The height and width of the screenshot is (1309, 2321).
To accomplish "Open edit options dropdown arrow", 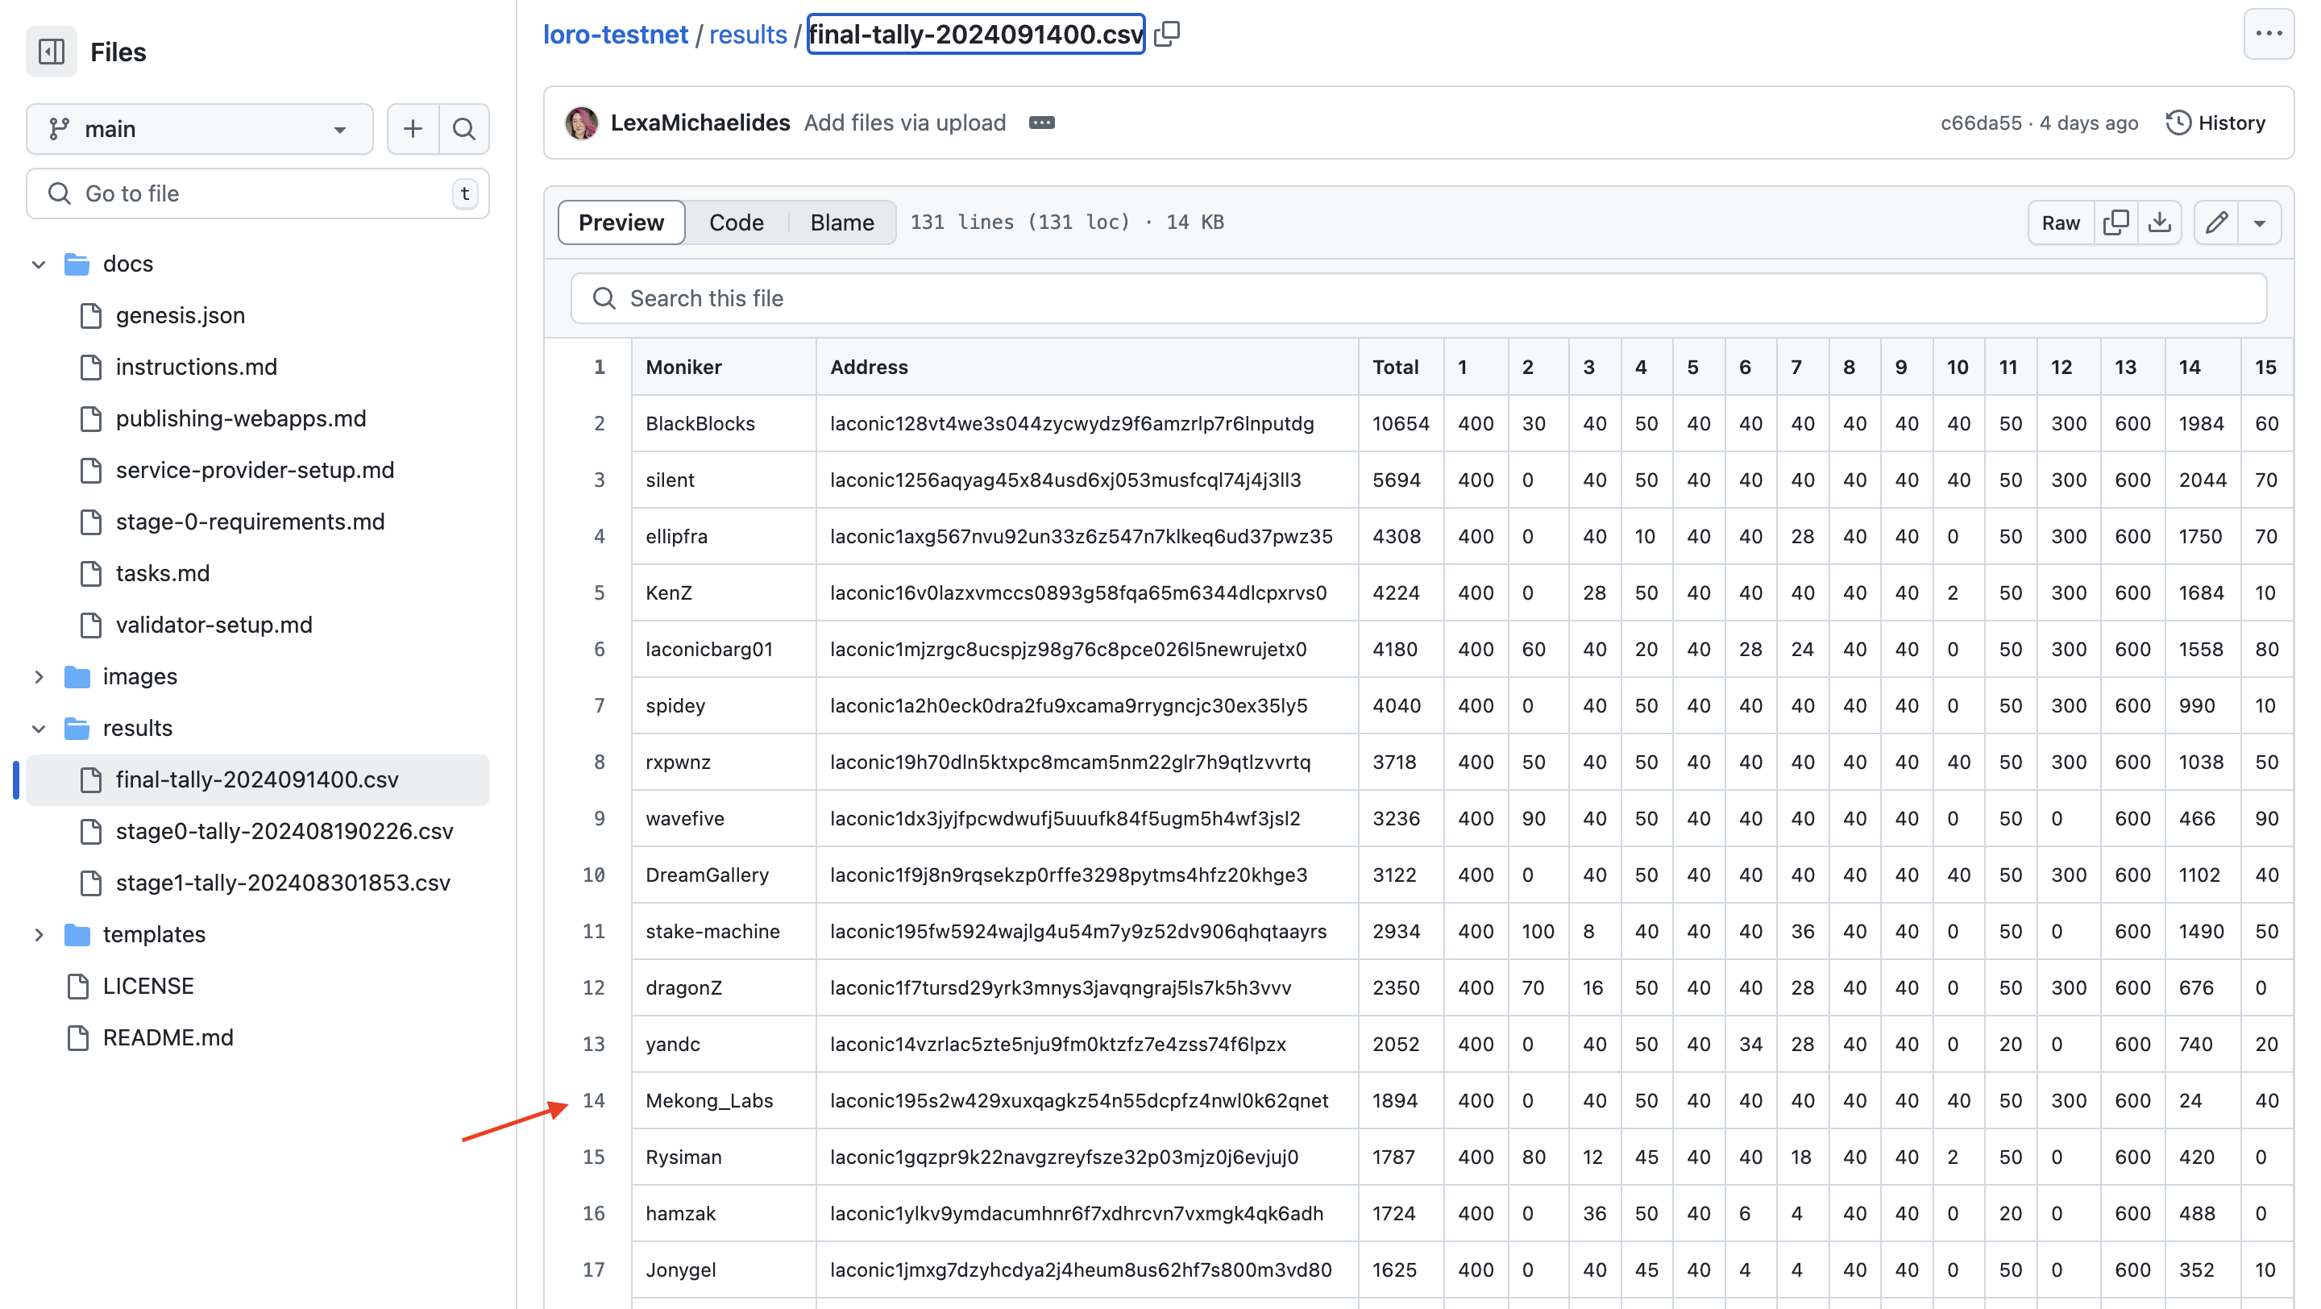I will 2260,222.
